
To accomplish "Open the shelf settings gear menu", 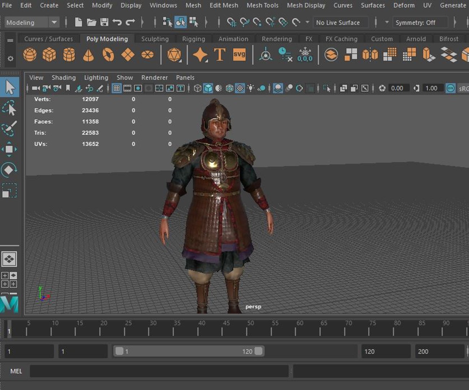I will pos(10,58).
